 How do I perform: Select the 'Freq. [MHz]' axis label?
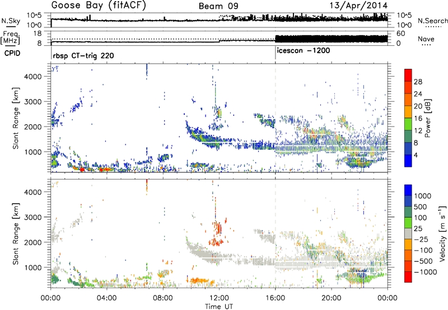click(x=11, y=38)
